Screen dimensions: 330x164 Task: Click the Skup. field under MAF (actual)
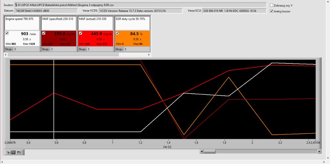point(100,49)
